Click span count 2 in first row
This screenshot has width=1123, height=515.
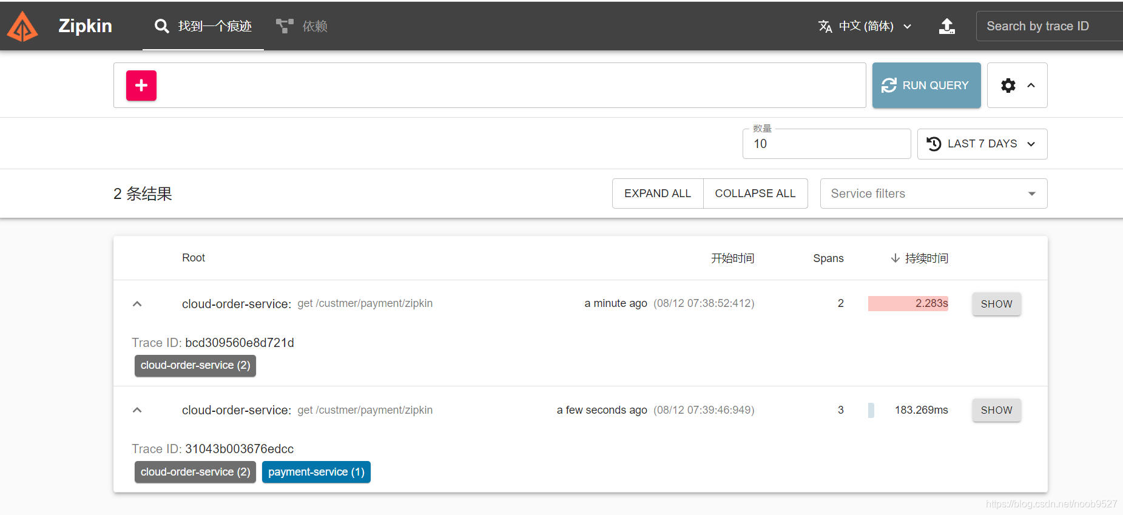tap(841, 303)
